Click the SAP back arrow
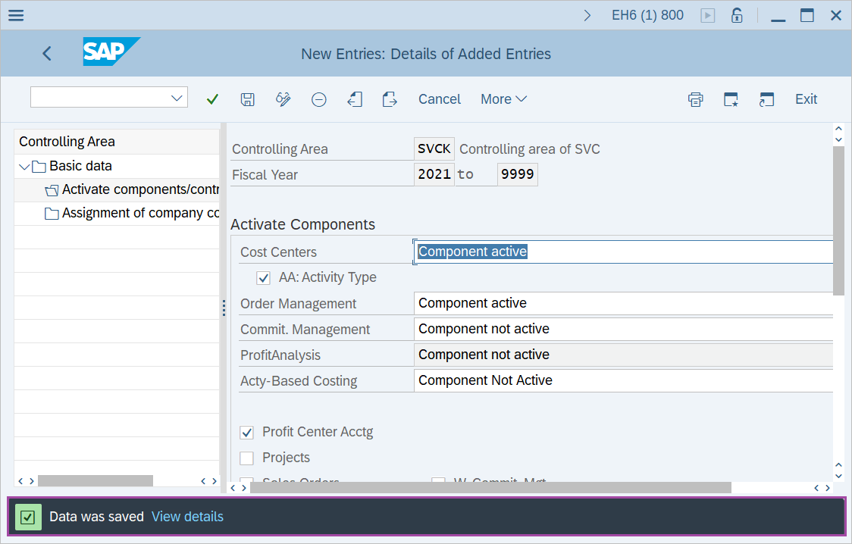Image resolution: width=852 pixels, height=544 pixels. click(x=47, y=53)
